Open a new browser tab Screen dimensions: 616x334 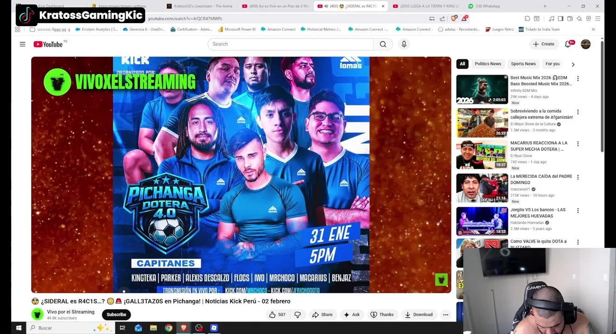545,6
